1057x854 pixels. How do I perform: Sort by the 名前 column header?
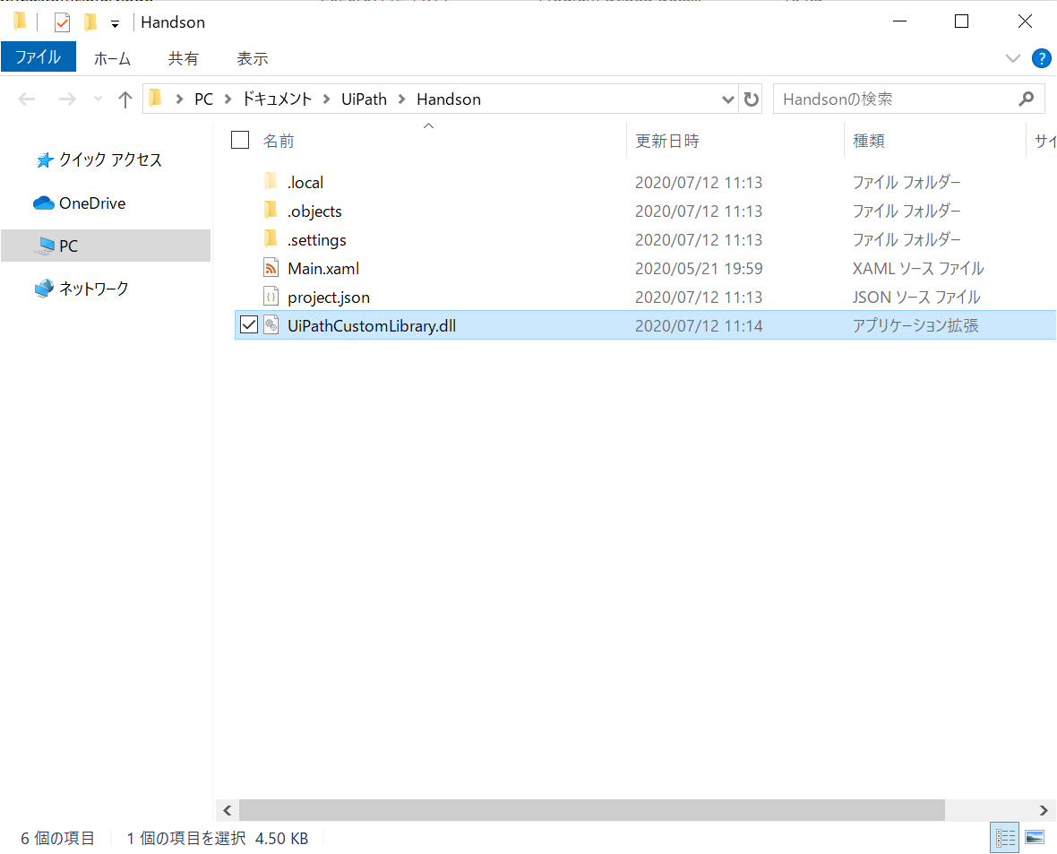279,141
